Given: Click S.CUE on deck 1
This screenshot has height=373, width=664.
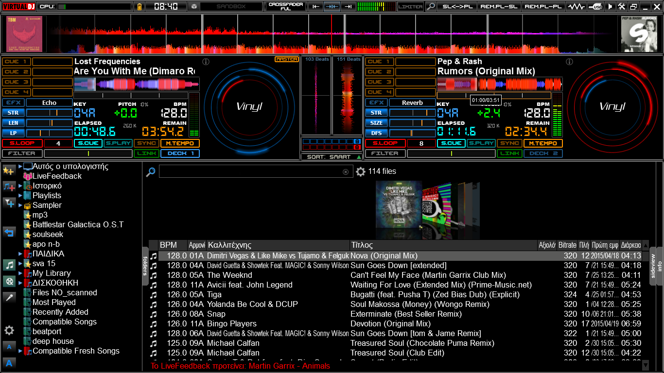Looking at the screenshot, I should point(87,143).
